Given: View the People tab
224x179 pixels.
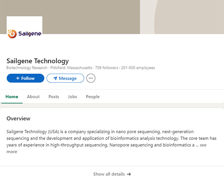Looking at the screenshot, I should 93,97.
